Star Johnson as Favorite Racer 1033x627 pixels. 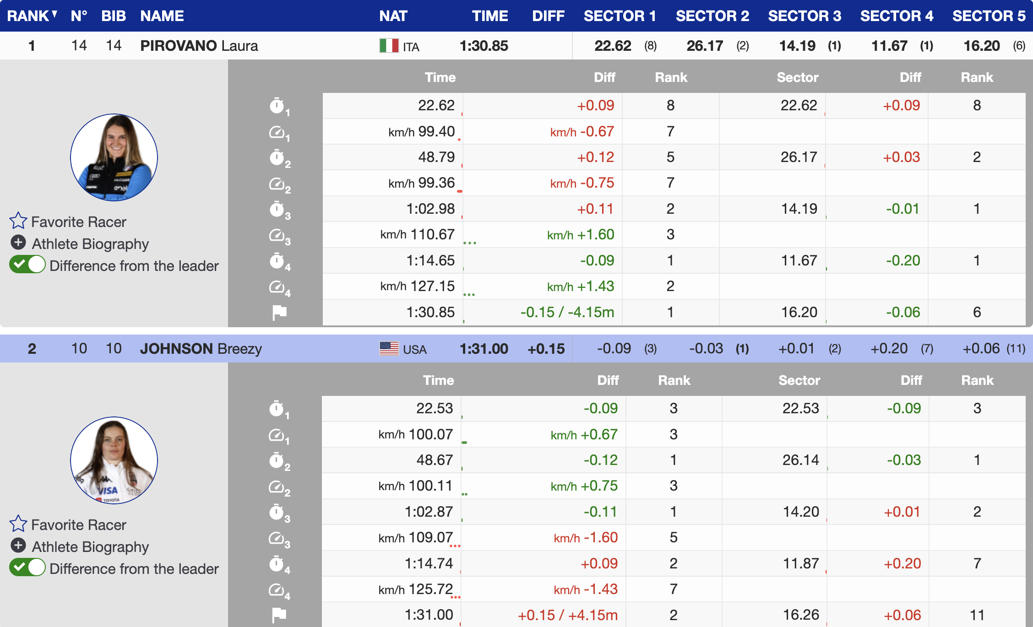tap(18, 524)
